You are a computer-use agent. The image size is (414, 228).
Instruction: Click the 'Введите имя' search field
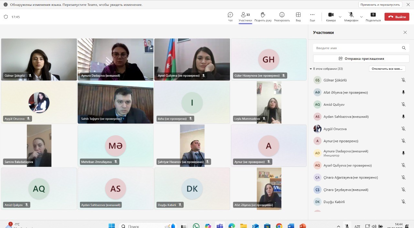click(357, 48)
